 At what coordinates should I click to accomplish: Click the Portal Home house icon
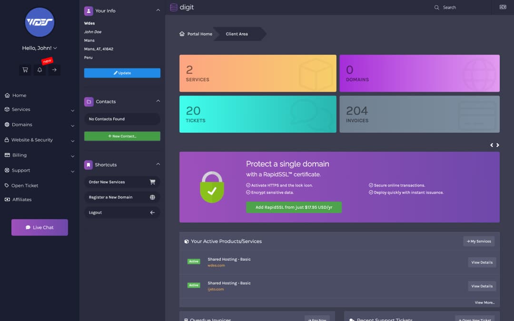(182, 34)
